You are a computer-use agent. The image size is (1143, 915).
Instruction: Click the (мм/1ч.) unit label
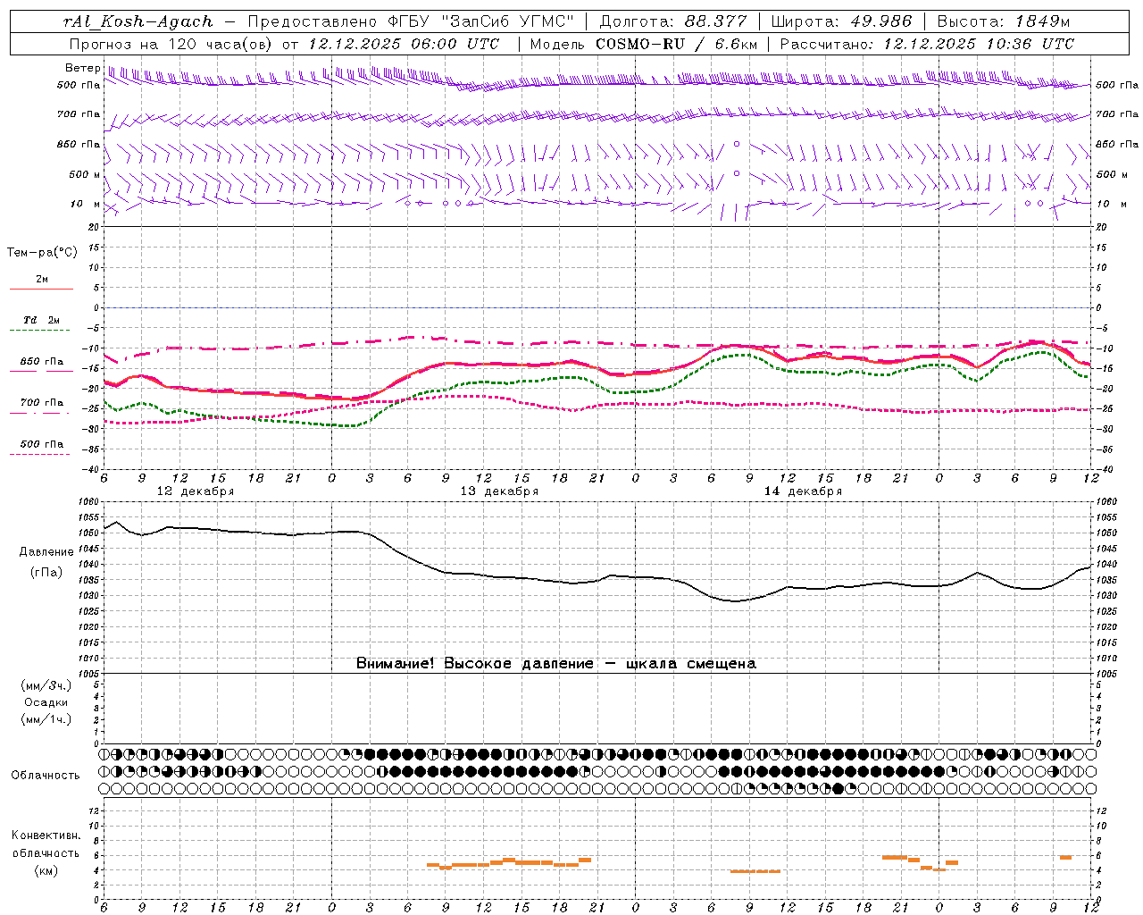click(46, 719)
